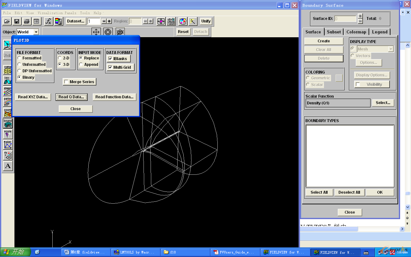Viewport: 411px width, 257px height.
Task: Expand the Object World dropdown
Action: pyautogui.click(x=36, y=32)
